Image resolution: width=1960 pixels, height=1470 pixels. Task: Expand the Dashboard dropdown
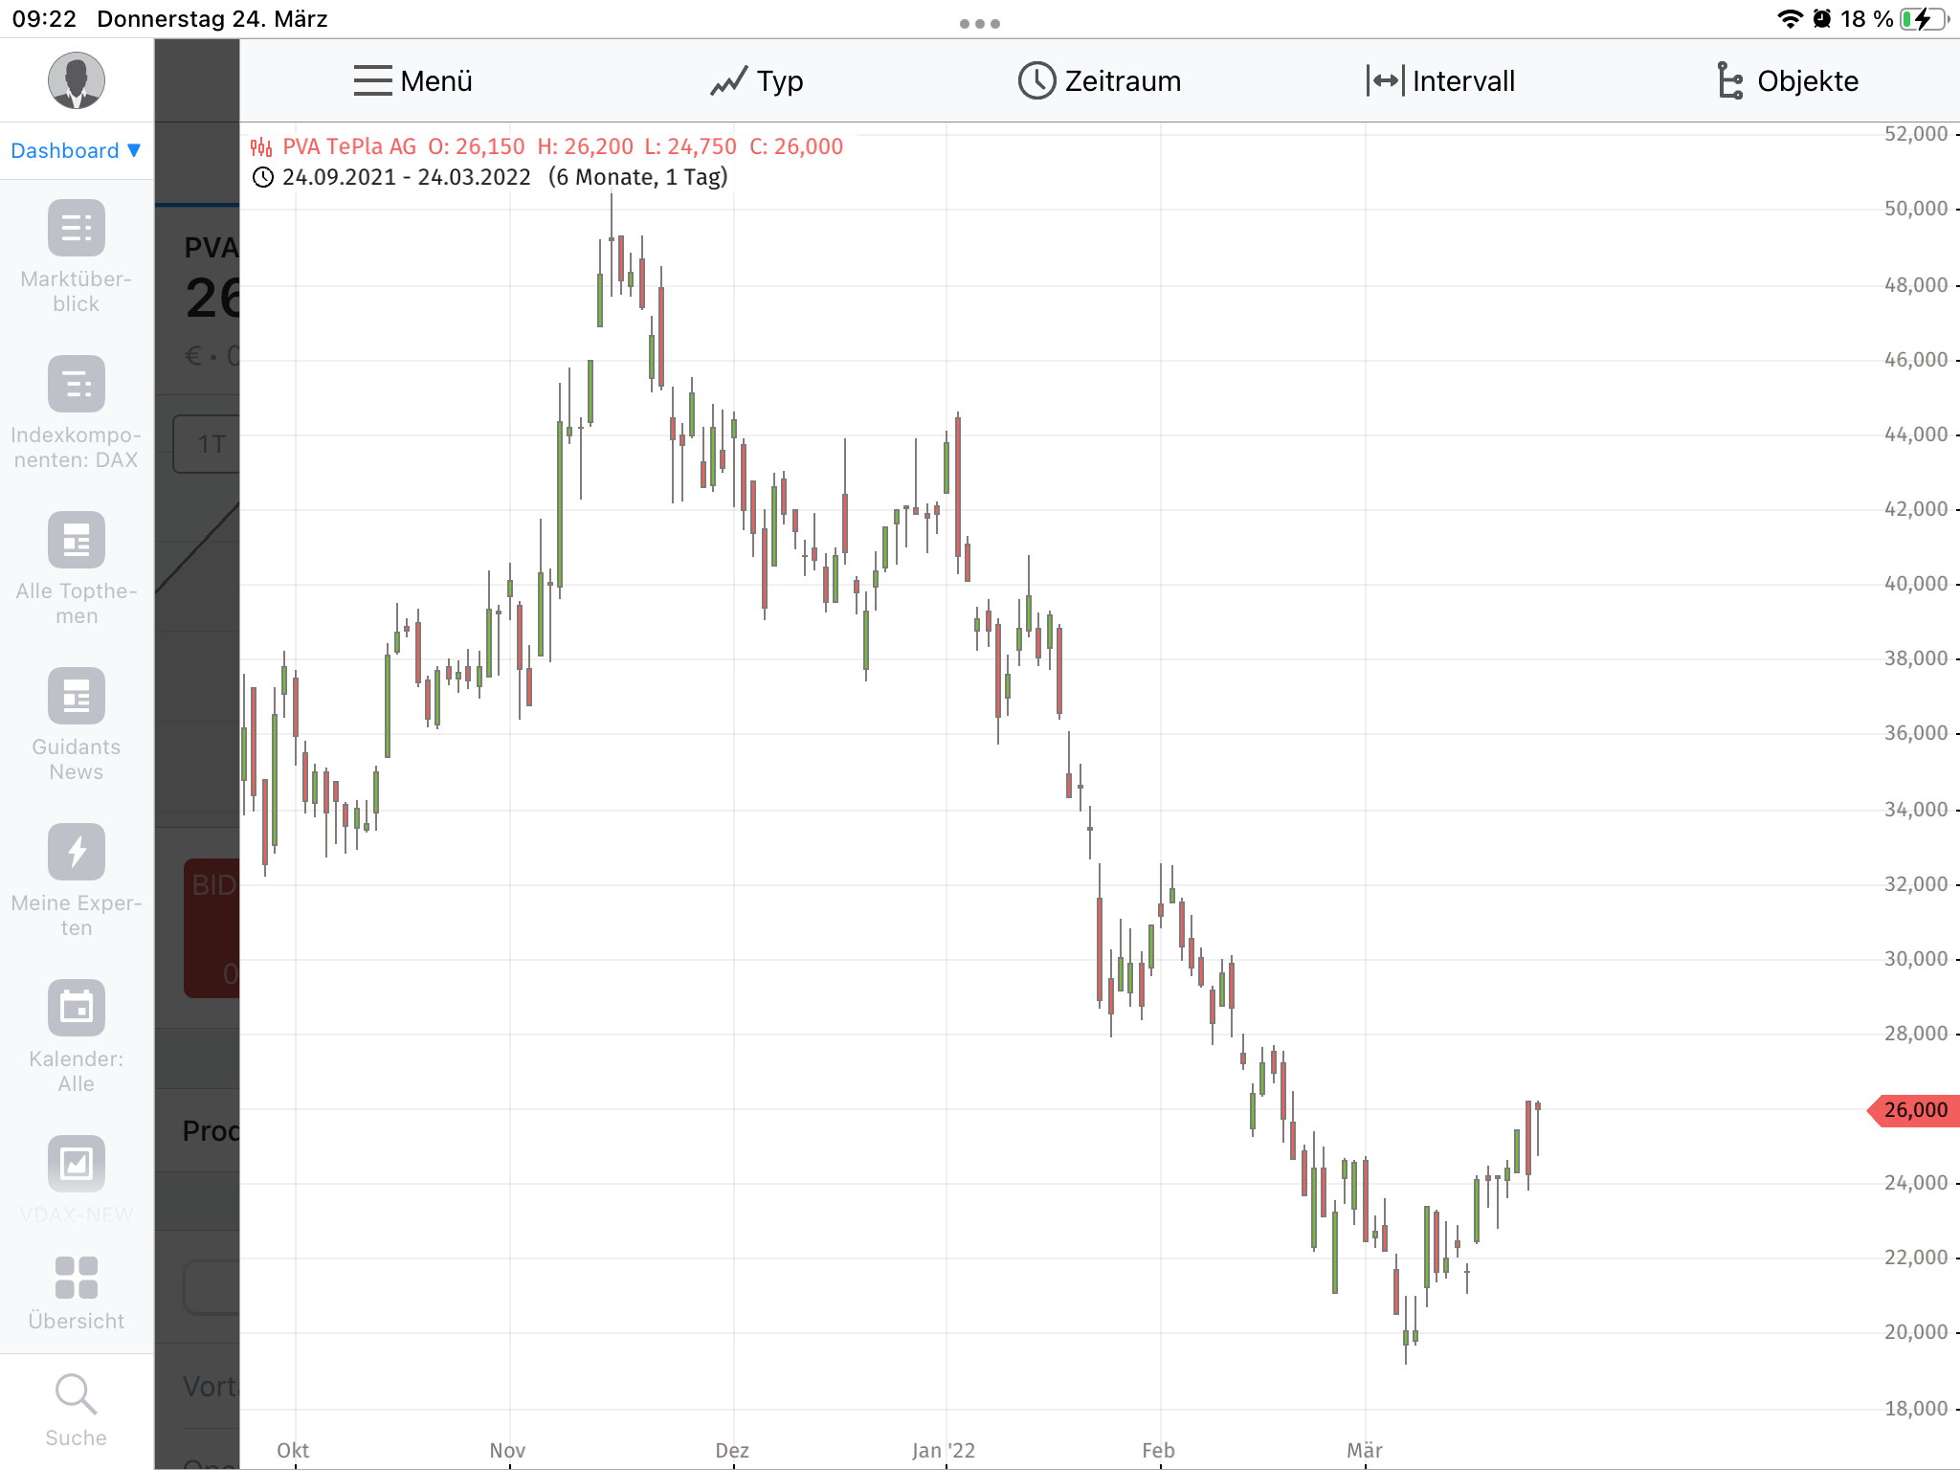point(77,151)
